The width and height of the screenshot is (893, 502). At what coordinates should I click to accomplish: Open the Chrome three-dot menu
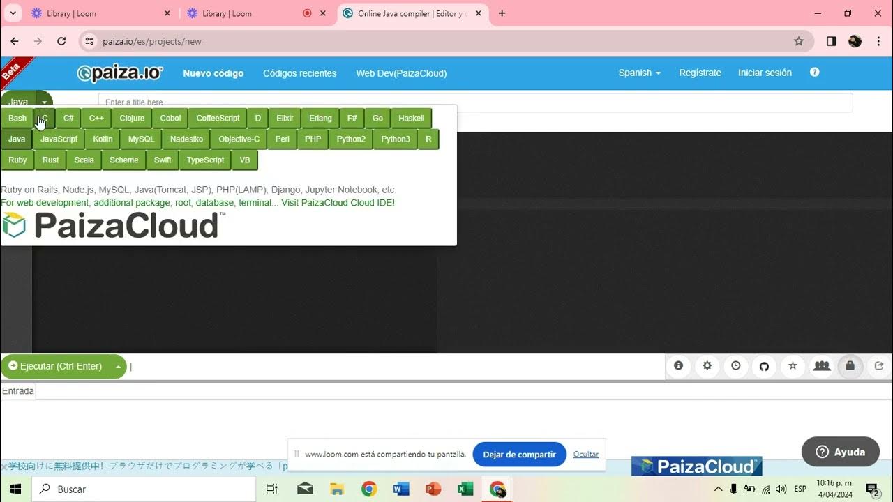coord(878,41)
